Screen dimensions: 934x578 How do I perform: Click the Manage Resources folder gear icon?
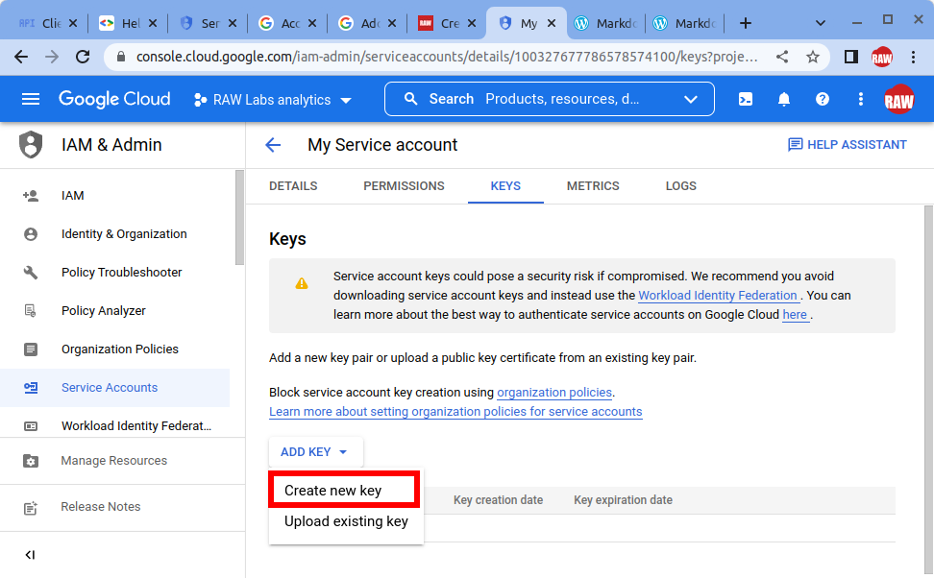coord(31,461)
